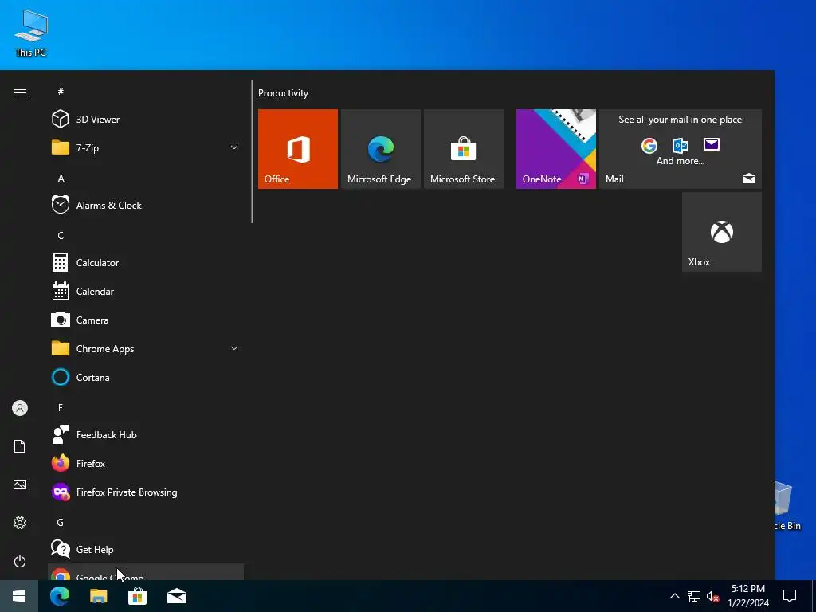Click the Productivity group title
816x612 pixels.
click(x=283, y=93)
